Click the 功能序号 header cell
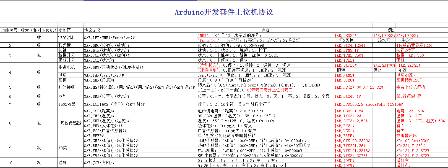Image resolution: width=448 pixels, height=168 pixels. [10, 30]
